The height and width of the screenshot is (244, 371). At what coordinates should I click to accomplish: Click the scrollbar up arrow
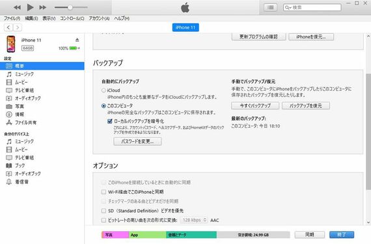368,36
